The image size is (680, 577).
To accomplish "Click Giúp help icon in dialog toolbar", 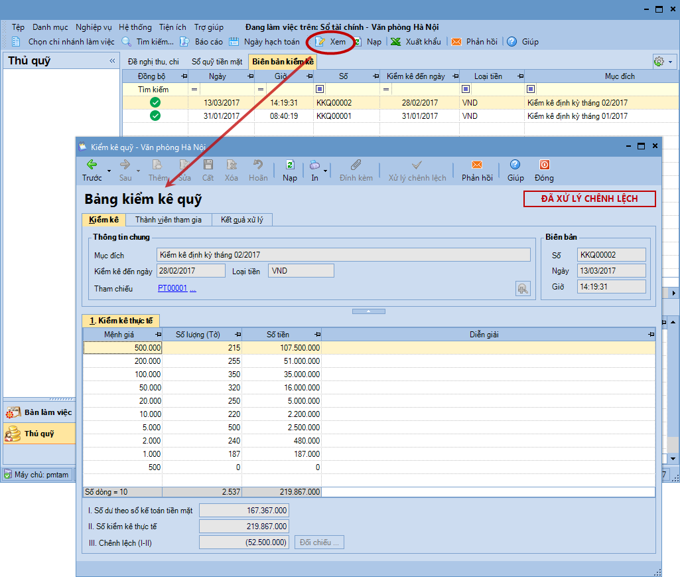I will 515,165.
